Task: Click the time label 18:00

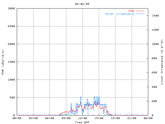Action: point(115,118)
